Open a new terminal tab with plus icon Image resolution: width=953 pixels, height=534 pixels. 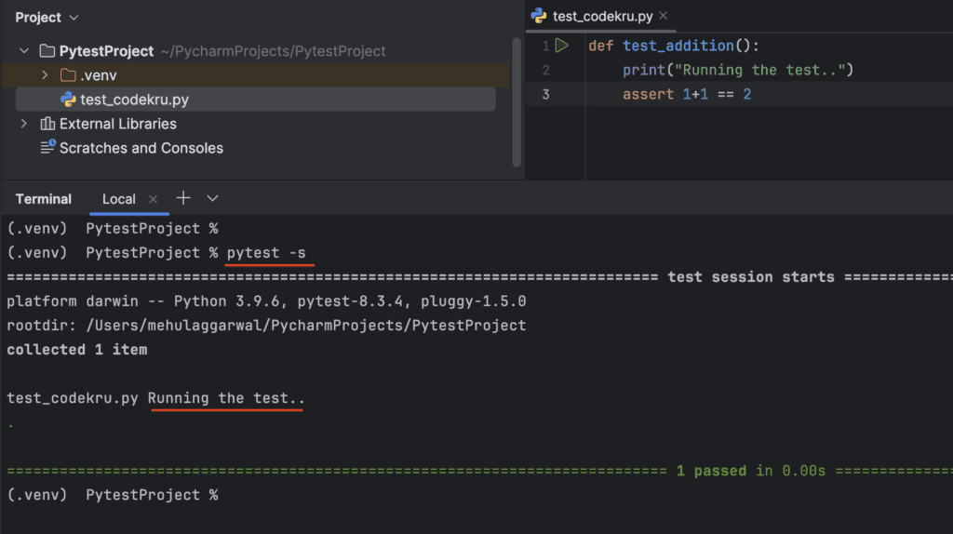coord(183,198)
